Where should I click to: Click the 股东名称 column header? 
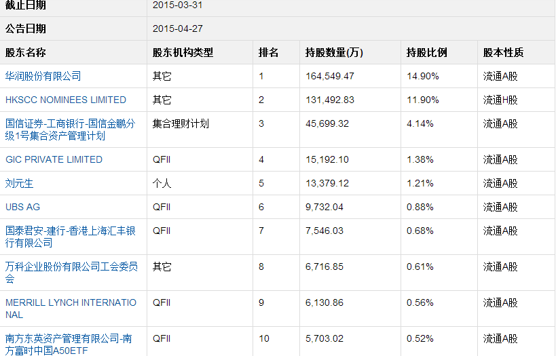(x=26, y=52)
